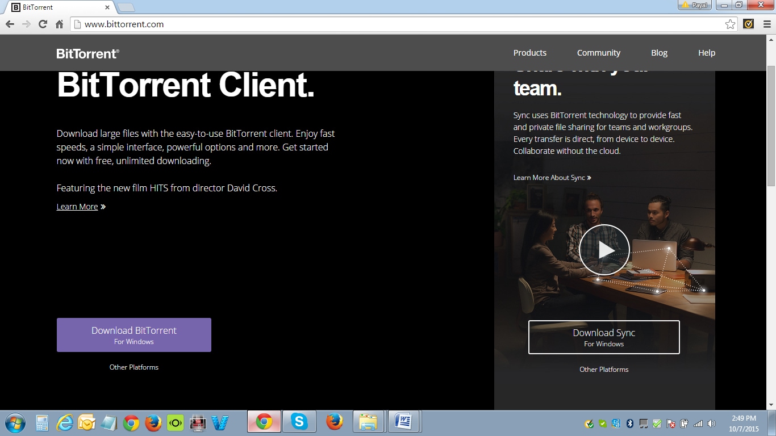Open the network signal tray icon
This screenshot has width=776, height=436.
[x=698, y=424]
